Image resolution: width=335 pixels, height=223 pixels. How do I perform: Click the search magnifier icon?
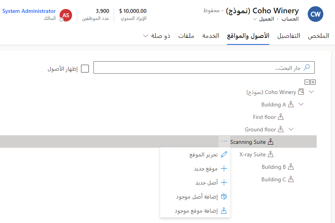coord(307,67)
